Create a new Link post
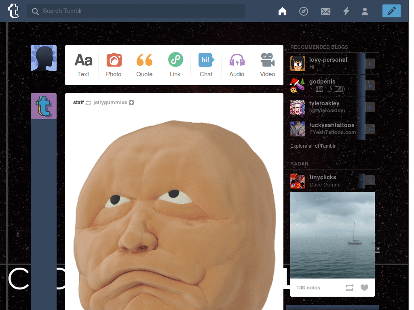The width and height of the screenshot is (414, 310). coord(175,65)
